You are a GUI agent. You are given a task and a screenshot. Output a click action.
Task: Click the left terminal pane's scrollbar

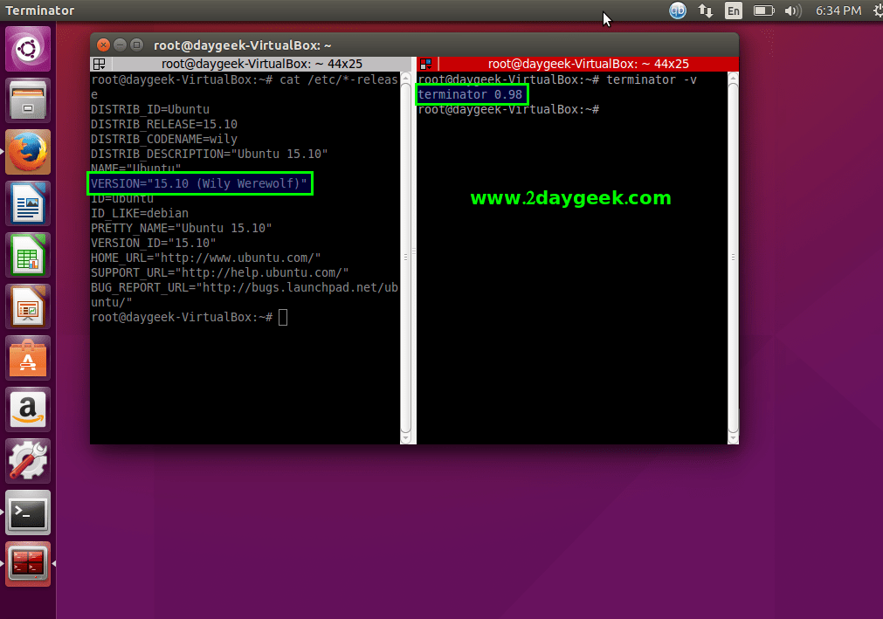pos(405,258)
